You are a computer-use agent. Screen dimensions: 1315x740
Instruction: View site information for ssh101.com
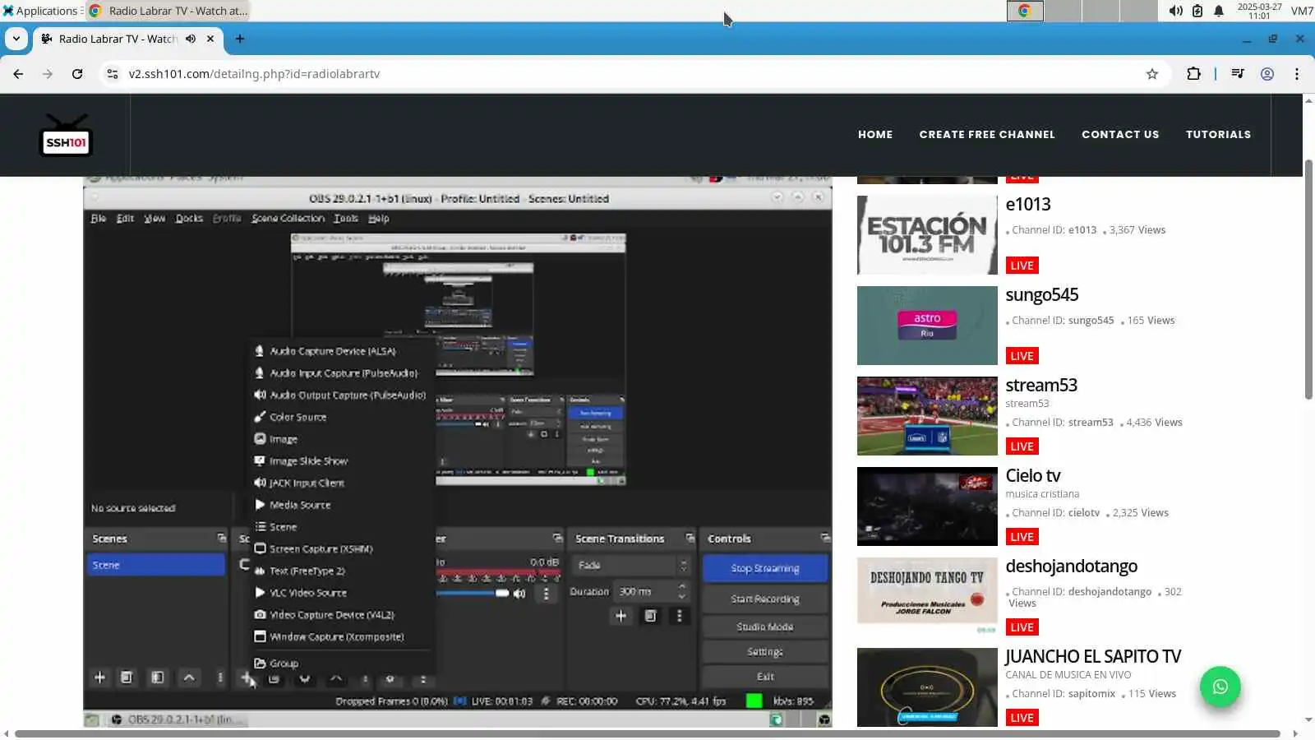click(x=113, y=74)
